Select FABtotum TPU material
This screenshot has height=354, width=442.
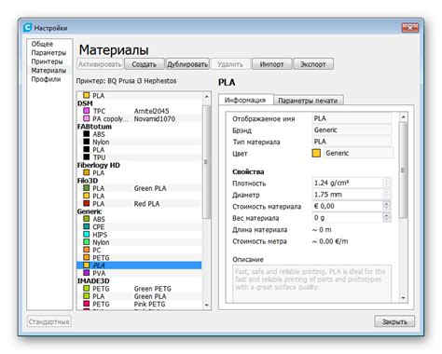coord(139,157)
